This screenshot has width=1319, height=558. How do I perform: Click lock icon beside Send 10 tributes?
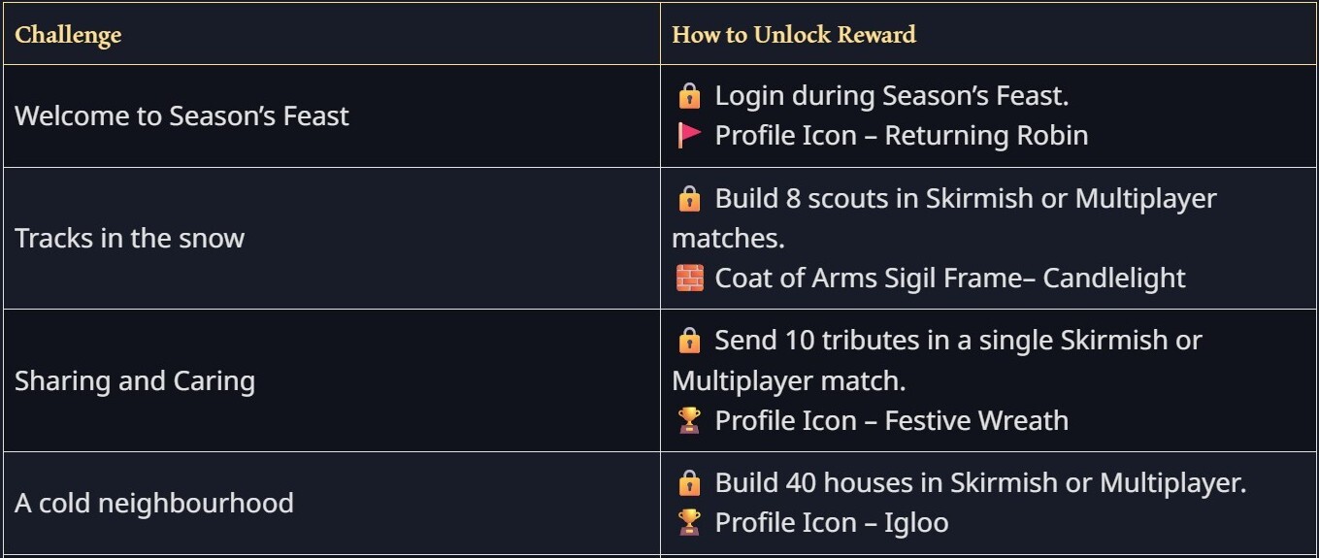click(x=689, y=341)
